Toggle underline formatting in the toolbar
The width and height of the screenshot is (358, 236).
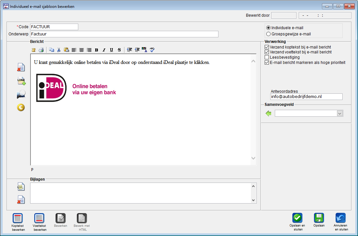pos(111,50)
